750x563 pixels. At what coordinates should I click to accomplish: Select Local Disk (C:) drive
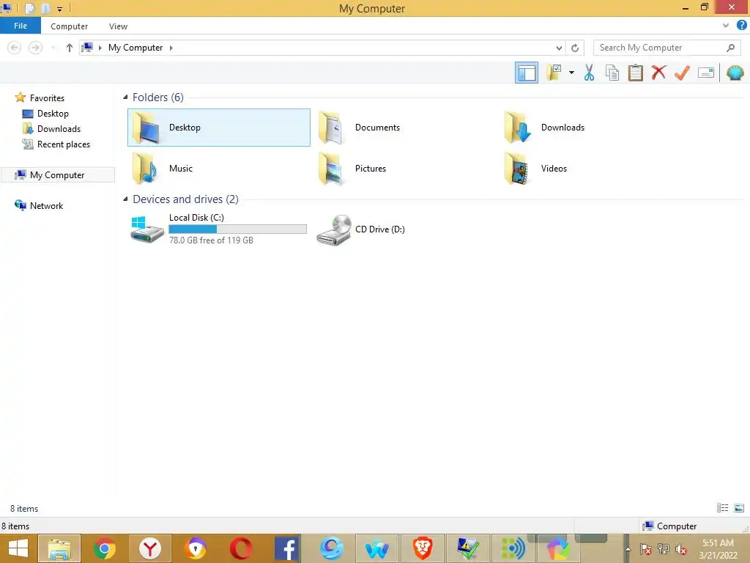point(218,229)
